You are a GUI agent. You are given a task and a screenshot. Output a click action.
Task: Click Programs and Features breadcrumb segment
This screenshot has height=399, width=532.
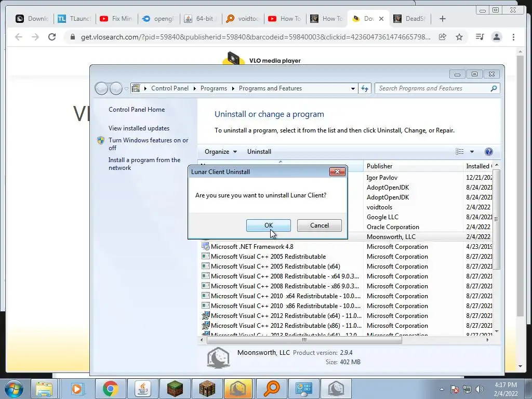[x=270, y=88]
